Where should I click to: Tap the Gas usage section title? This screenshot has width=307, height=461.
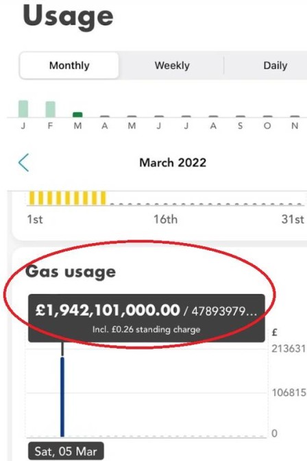71,272
